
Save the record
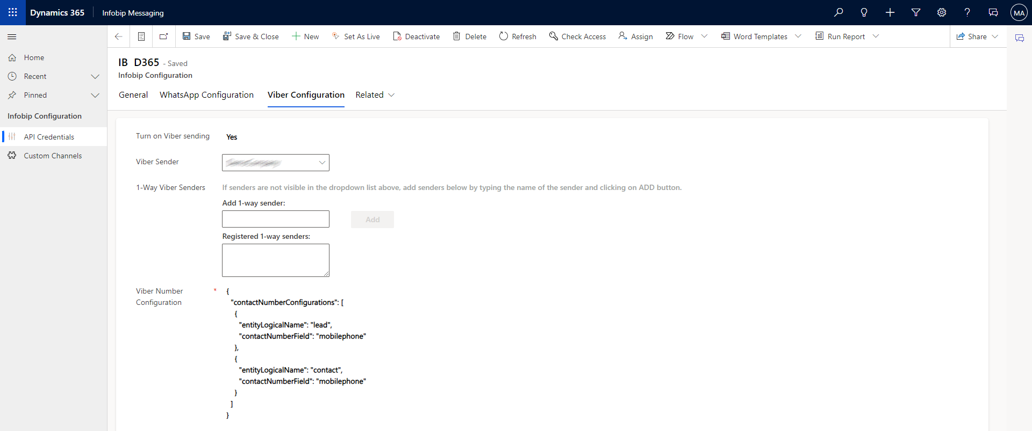tap(196, 36)
